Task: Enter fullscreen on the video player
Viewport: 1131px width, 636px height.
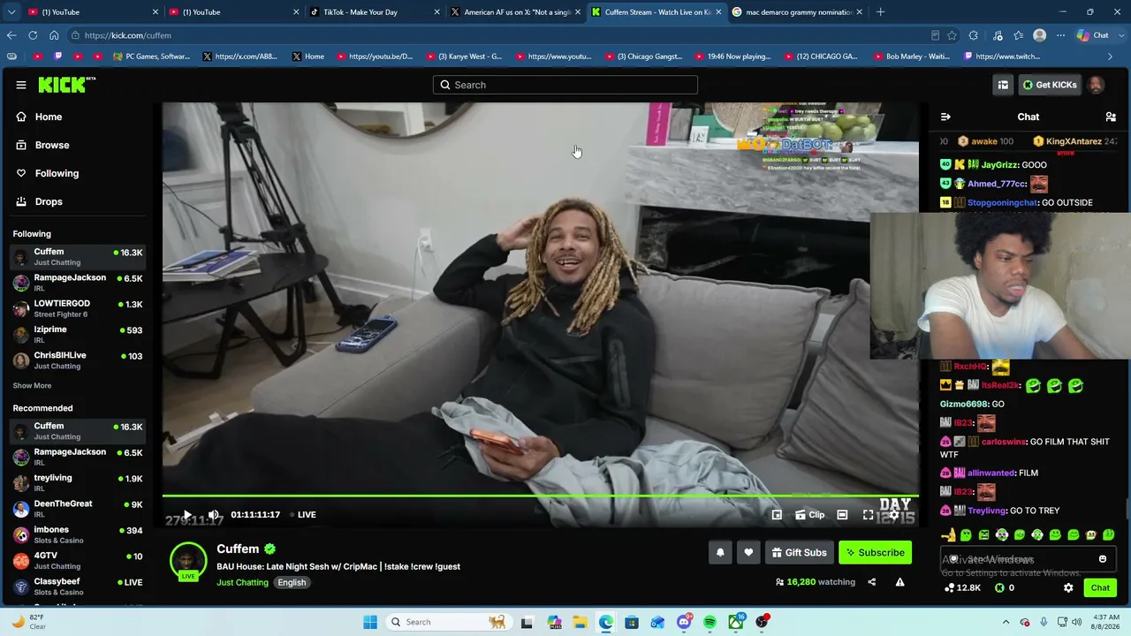Action: (x=869, y=515)
